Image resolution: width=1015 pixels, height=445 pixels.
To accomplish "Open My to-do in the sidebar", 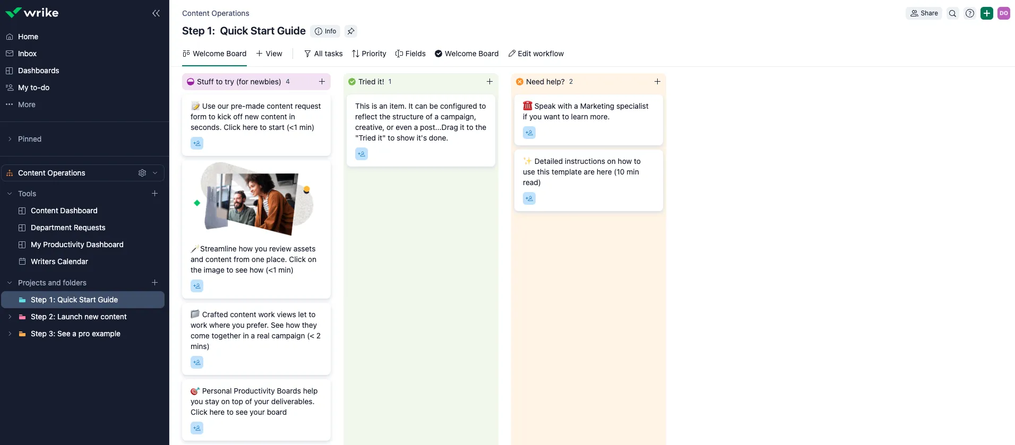I will click(x=33, y=88).
